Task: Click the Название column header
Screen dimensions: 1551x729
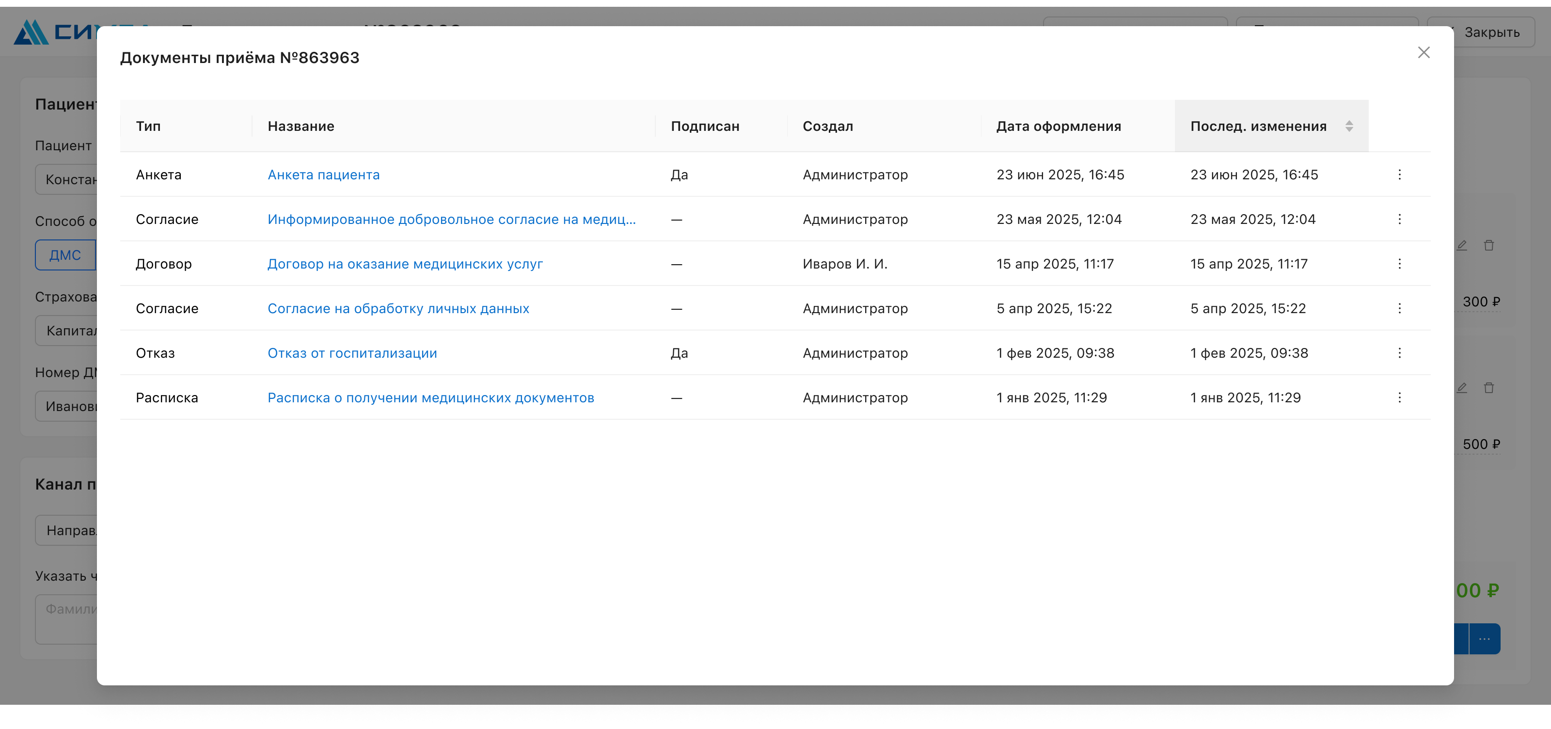Action: pyautogui.click(x=453, y=126)
